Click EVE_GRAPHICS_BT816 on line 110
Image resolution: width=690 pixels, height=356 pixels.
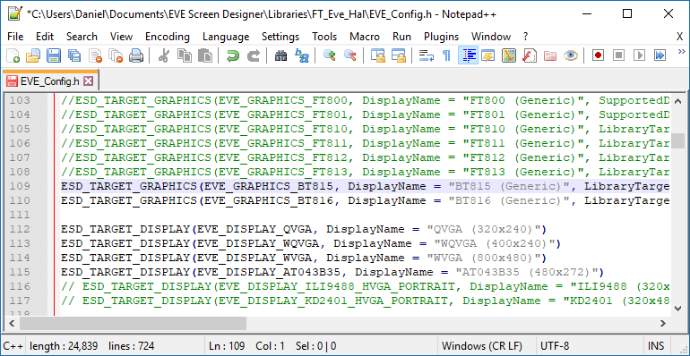tap(269, 200)
